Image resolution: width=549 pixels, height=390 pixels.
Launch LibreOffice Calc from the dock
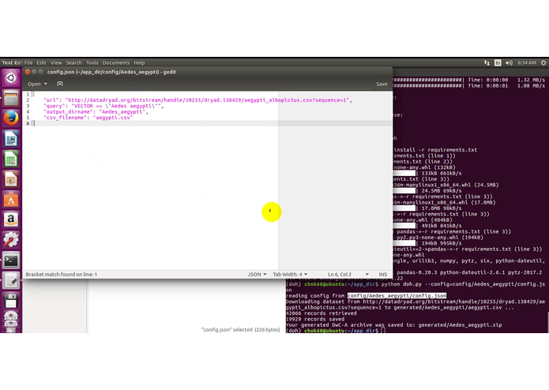[x=11, y=159]
